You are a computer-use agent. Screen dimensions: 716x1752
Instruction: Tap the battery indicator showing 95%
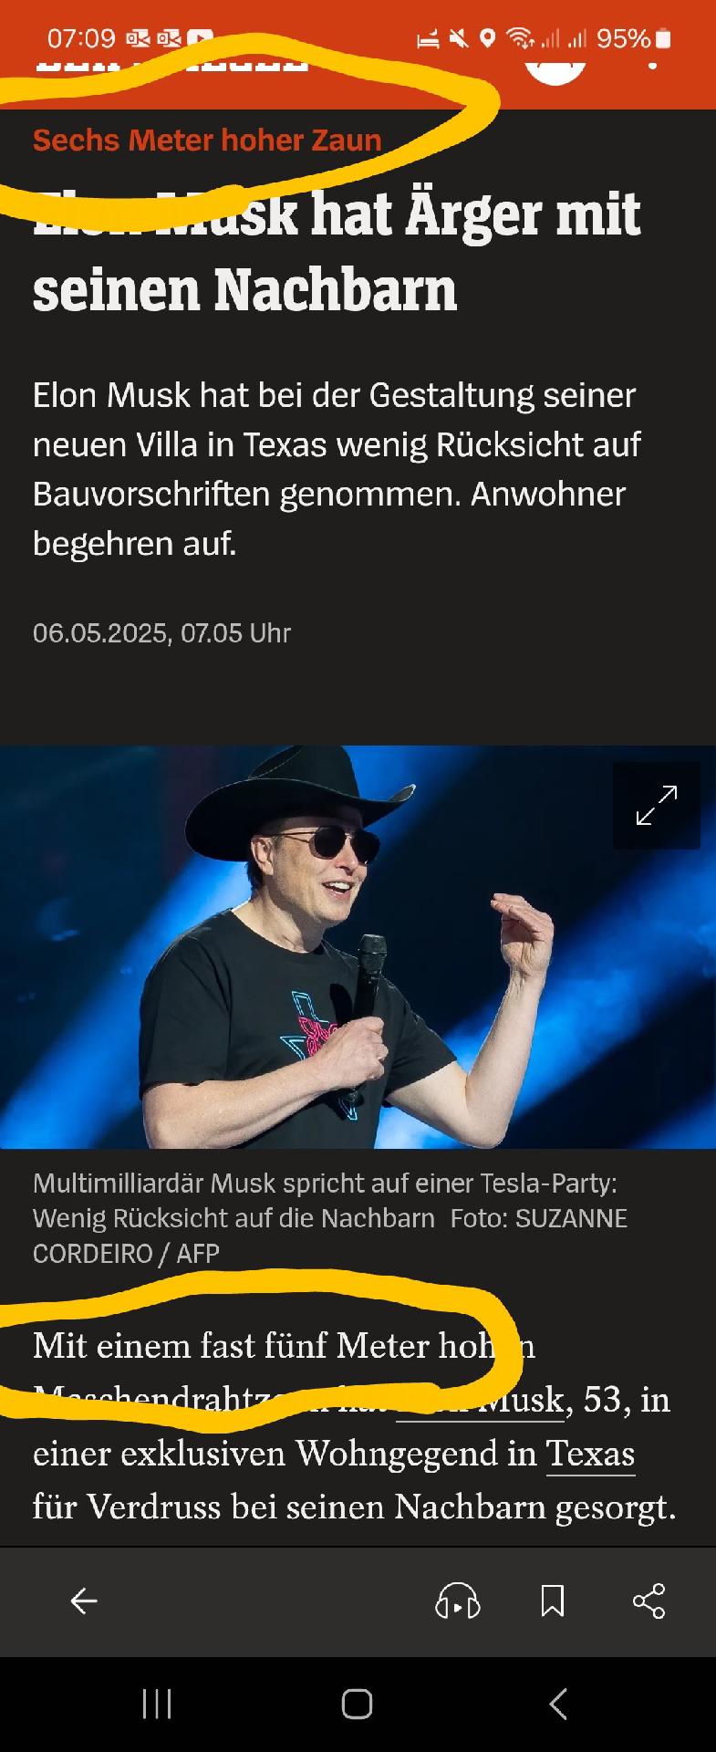[635, 38]
